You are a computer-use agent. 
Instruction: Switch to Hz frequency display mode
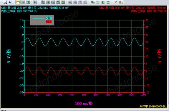(x=121, y=2)
